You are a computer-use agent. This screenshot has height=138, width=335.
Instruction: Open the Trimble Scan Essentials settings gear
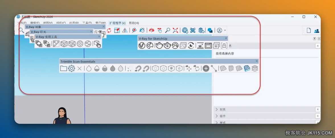(x=71, y=68)
